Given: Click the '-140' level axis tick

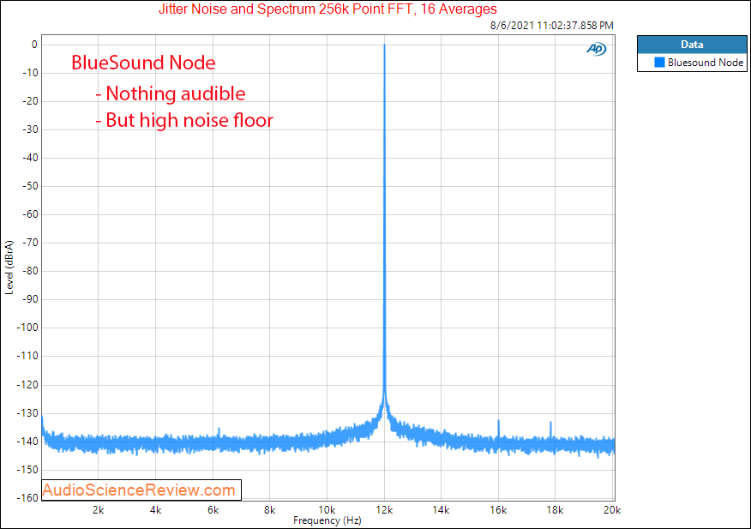Looking at the screenshot, I should pos(27,442).
